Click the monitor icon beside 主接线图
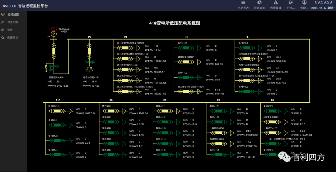The height and width of the screenshot is (172, 336). click(3, 14)
